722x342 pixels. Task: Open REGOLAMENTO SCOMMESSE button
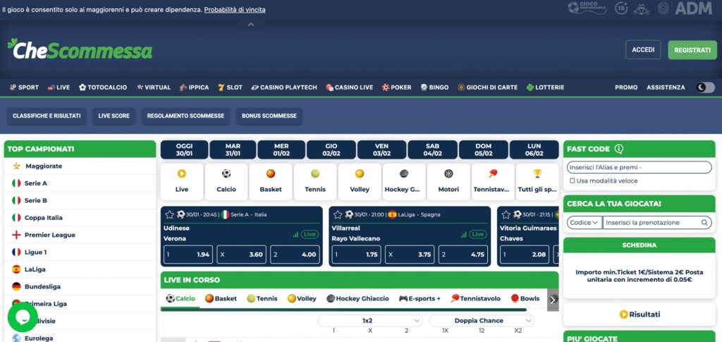185,116
